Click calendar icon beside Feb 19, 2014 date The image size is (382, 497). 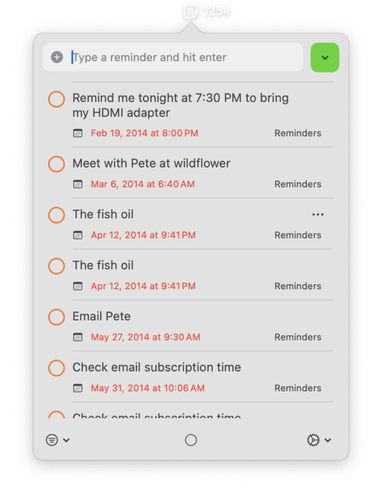[78, 133]
